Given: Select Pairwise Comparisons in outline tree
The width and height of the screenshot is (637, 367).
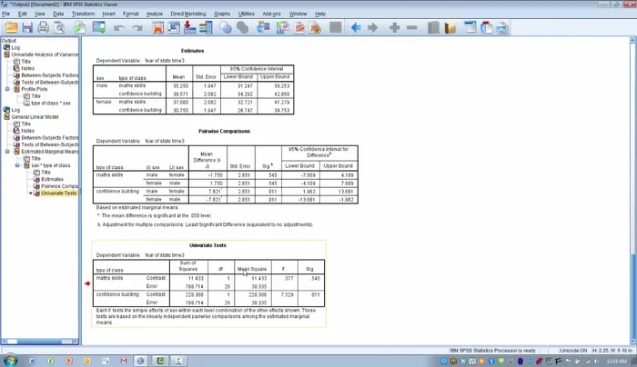Looking at the screenshot, I should [x=60, y=186].
